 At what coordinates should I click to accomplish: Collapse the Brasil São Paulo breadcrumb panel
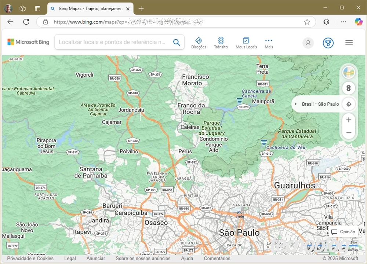click(296, 104)
